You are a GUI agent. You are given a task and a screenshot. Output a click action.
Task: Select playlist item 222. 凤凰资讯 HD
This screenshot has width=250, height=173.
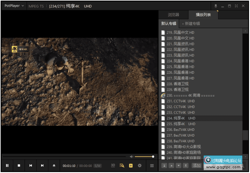[x=201, y=50]
